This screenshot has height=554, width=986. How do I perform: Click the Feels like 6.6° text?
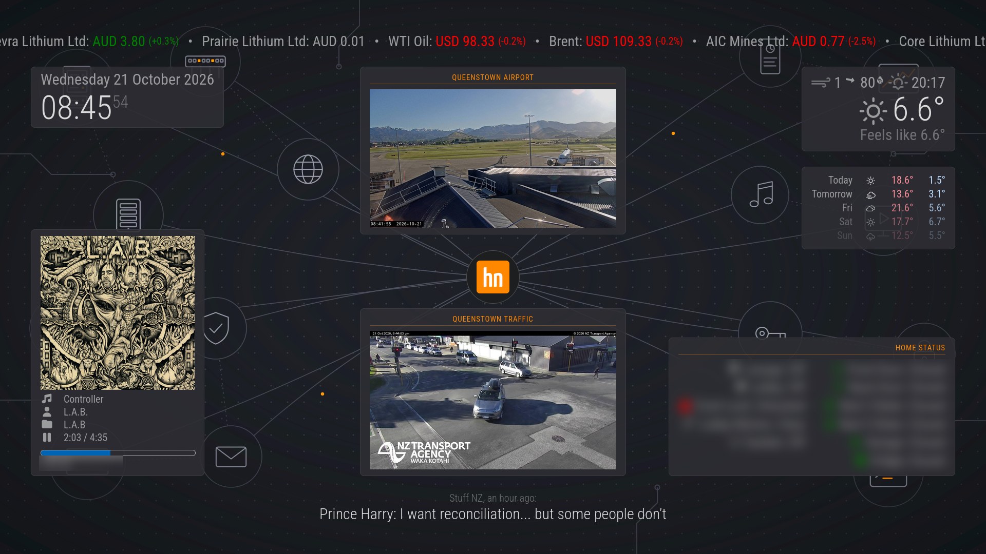coord(902,135)
